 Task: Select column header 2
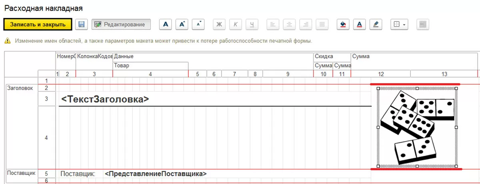67,74
